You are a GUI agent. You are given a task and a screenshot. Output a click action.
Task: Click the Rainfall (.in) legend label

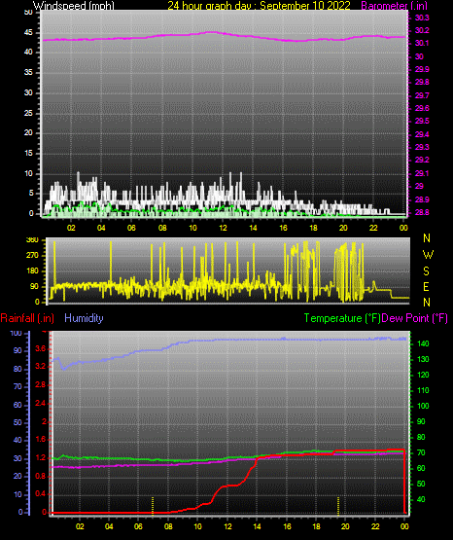[x=27, y=318]
